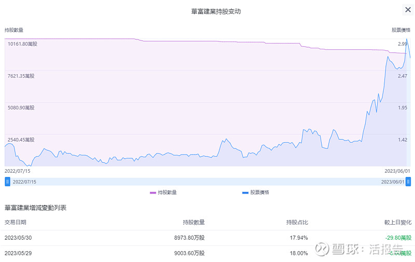Click the 華富建業增減變動列表 heading

tap(35, 208)
